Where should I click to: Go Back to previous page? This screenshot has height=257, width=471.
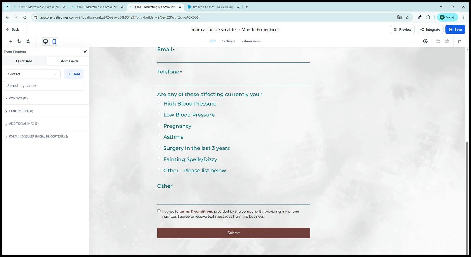pyautogui.click(x=13, y=29)
